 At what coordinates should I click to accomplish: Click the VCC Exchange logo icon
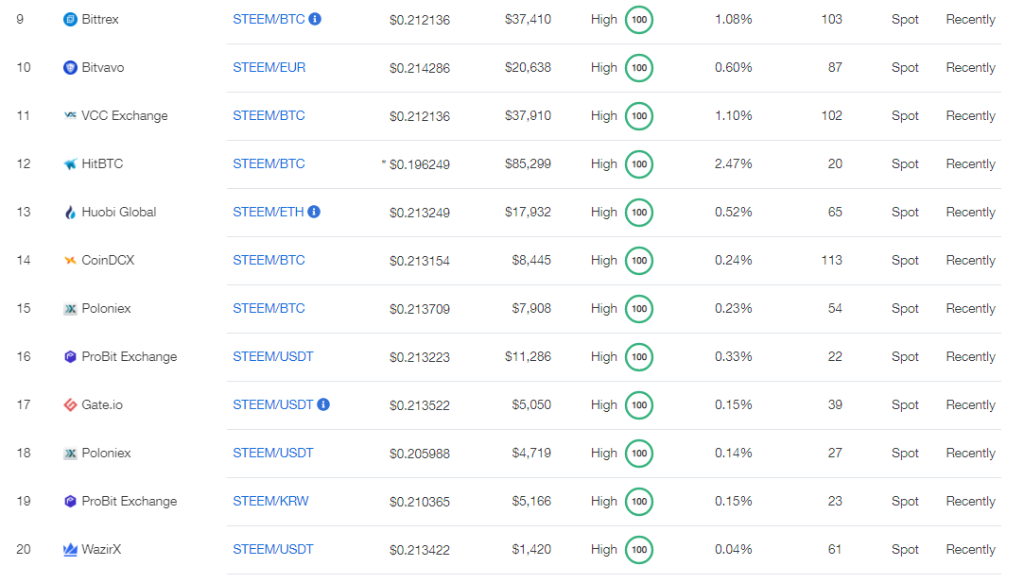[70, 116]
